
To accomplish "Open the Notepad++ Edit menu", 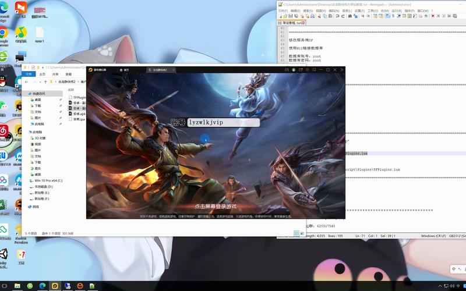I will pos(295,10).
